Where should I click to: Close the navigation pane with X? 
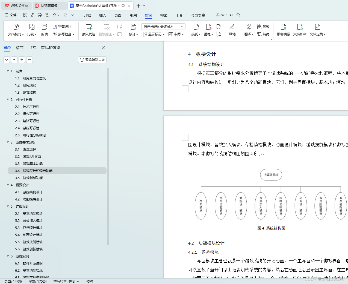click(103, 48)
